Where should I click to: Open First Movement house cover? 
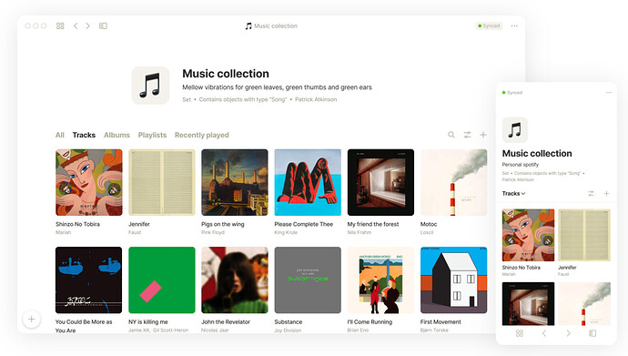coord(454,280)
